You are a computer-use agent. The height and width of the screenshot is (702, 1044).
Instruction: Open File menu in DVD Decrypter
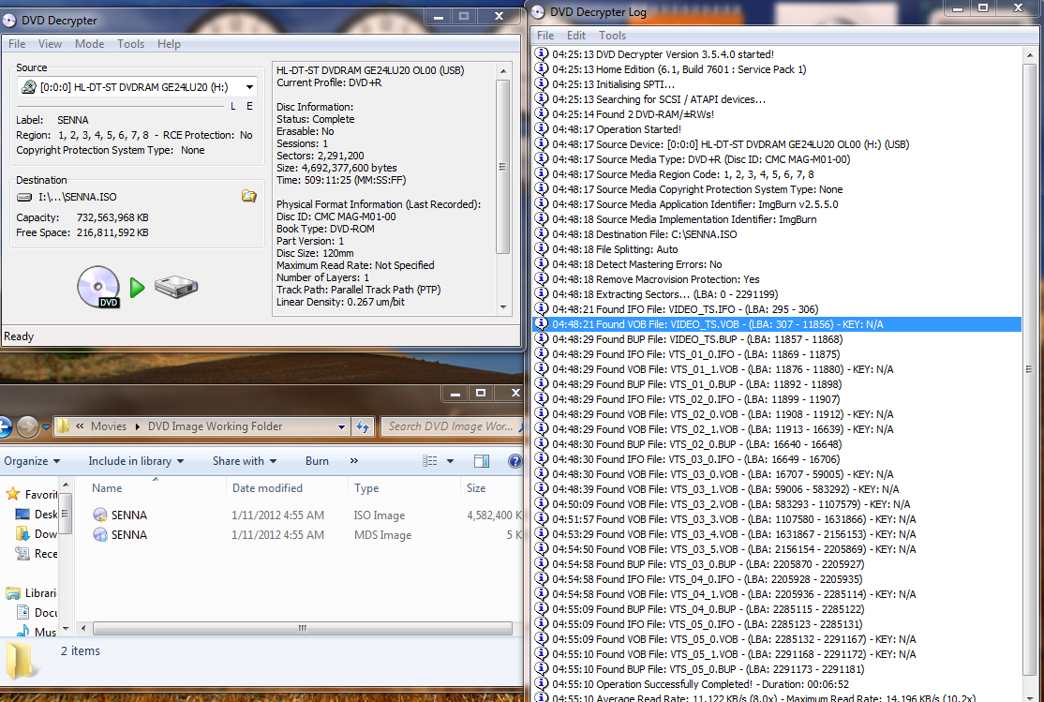click(17, 44)
